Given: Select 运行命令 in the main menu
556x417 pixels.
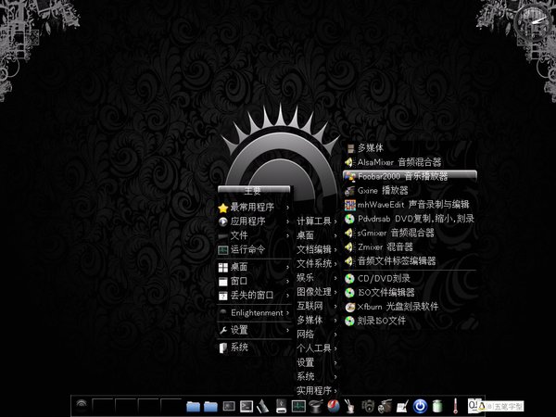Looking at the screenshot, I should tap(246, 249).
